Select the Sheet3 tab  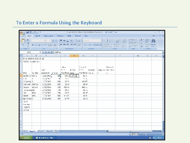[49, 131]
